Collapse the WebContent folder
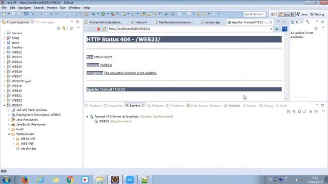 click(9, 134)
